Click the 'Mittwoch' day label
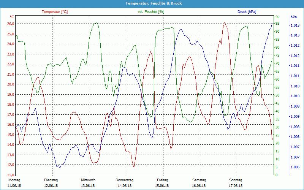 pos(88,180)
